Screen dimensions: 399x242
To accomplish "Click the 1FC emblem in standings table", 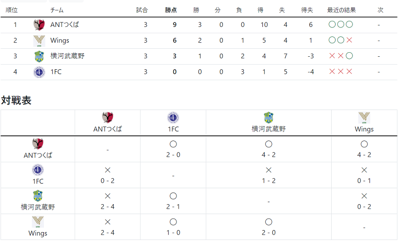I will (39, 72).
